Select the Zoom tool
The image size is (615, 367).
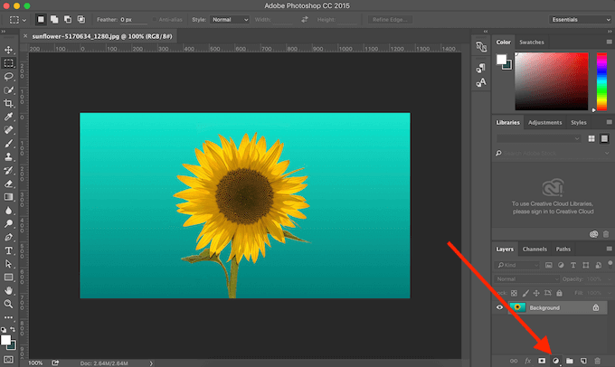point(8,305)
